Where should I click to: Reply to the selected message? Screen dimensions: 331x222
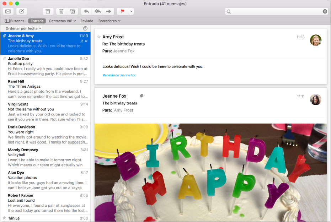click(86, 11)
